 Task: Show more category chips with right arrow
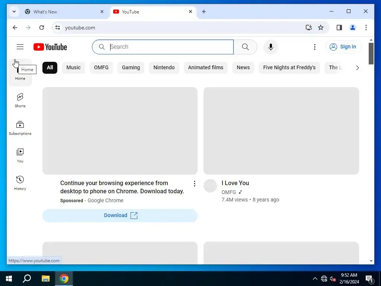[x=358, y=68]
